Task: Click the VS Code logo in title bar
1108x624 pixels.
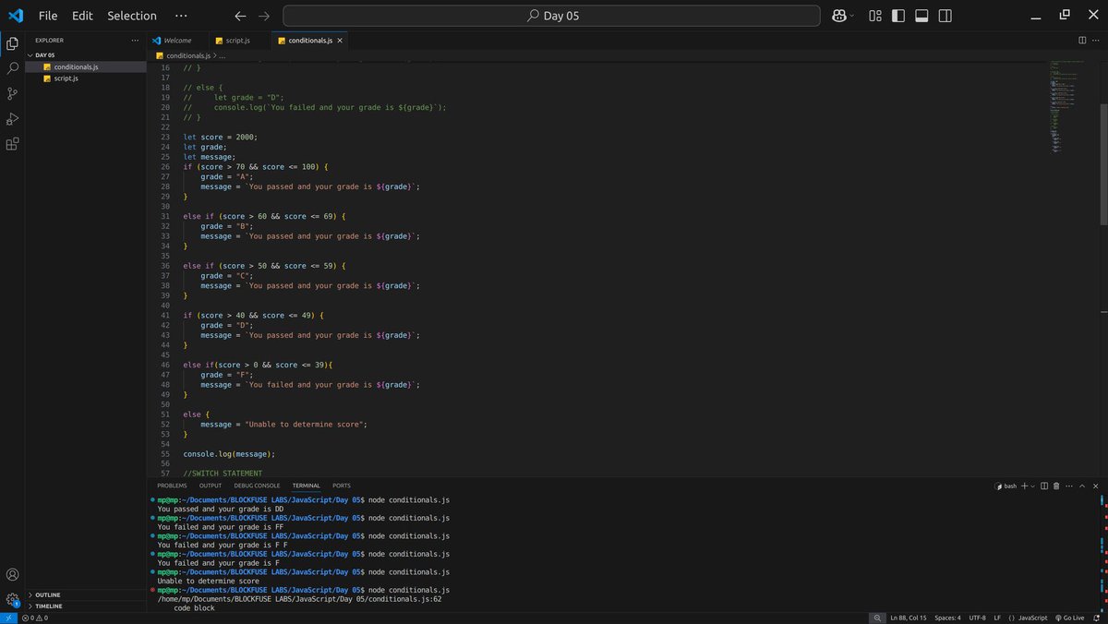Action: [x=15, y=16]
